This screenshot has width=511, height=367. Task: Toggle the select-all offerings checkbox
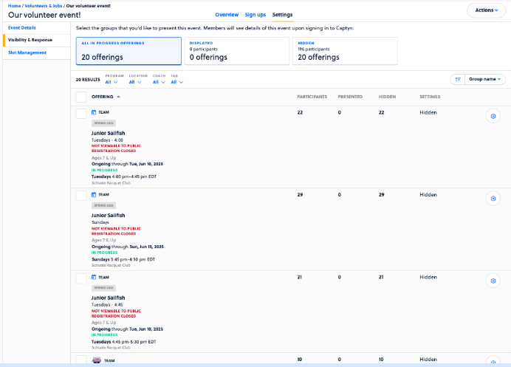coord(81,97)
